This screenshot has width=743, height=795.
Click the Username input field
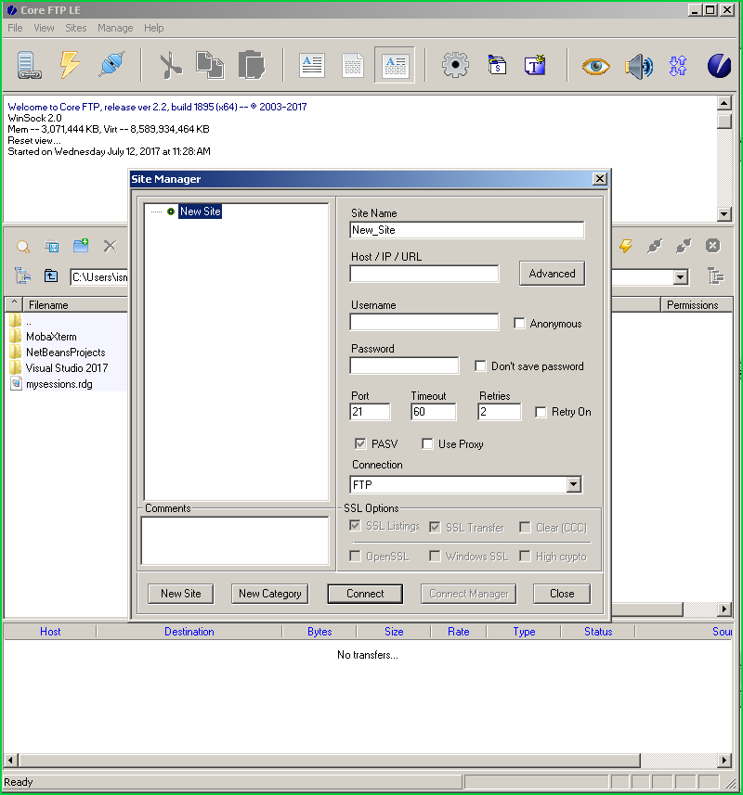click(x=424, y=322)
